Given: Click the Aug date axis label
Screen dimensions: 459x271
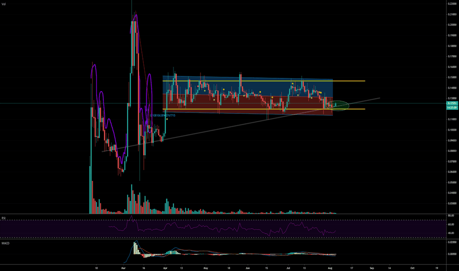Looking at the screenshot, I should [x=330, y=268].
